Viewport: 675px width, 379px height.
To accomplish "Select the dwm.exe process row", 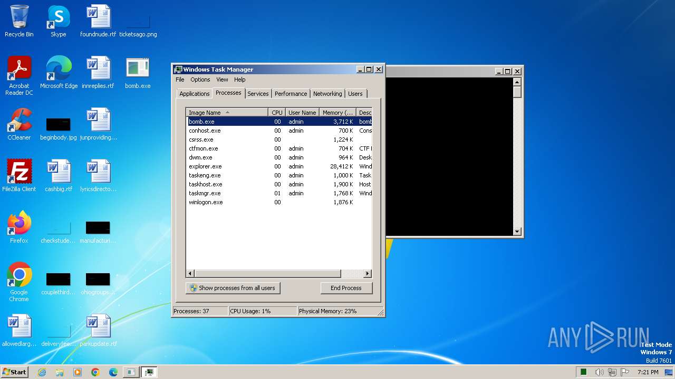I will (279, 157).
